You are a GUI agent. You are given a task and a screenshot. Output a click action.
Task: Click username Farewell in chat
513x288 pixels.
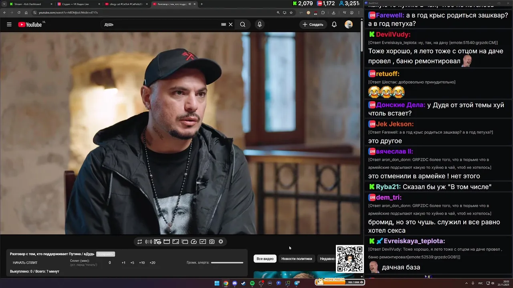390,15
